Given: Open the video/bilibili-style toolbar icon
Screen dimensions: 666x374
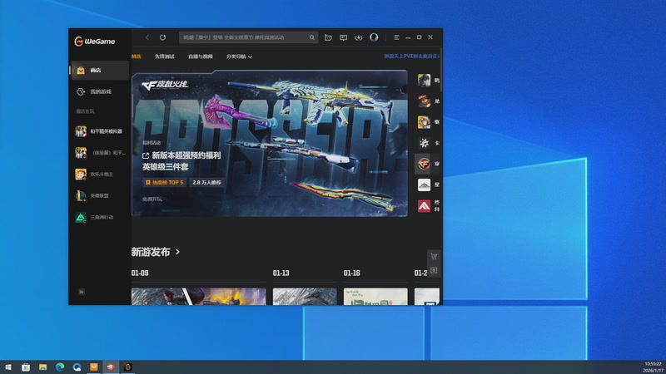Looking at the screenshot, I should (x=328, y=37).
